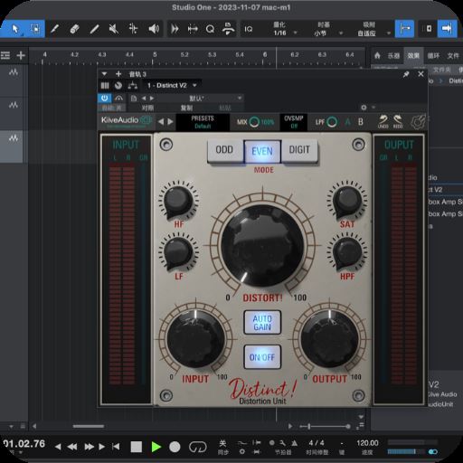Click the routing view icon

(133, 86)
